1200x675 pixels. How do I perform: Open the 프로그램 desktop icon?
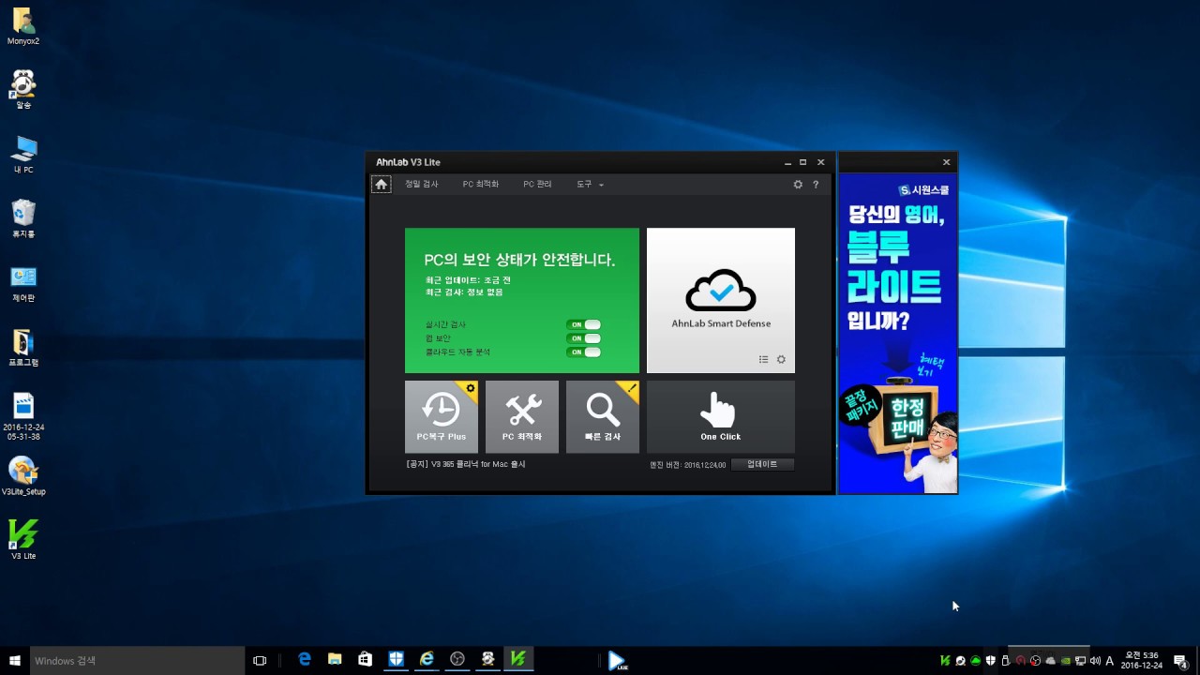23,347
